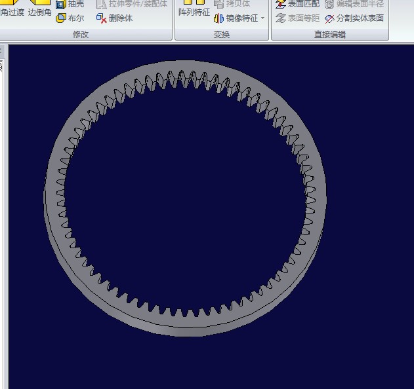Screen dimensions: 414x389
Task: Click the 抽壳 (Shell) tool icon
Action: tap(61, 4)
